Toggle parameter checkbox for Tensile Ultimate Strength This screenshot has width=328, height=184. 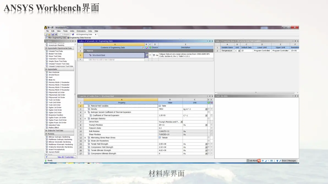pos(212,150)
